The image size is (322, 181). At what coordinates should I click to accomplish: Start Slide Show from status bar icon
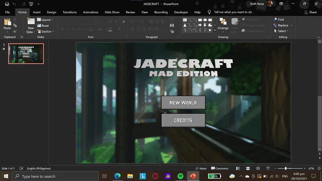pyautogui.click(x=268, y=168)
